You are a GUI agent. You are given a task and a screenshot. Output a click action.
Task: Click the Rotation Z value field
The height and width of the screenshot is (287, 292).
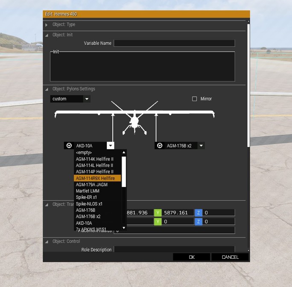pos(219,222)
